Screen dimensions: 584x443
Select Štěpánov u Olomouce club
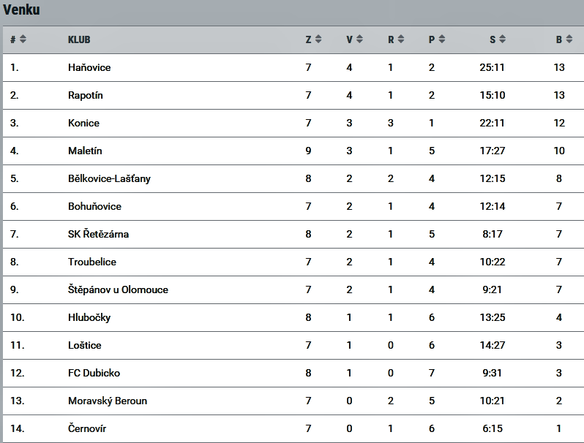click(x=118, y=289)
